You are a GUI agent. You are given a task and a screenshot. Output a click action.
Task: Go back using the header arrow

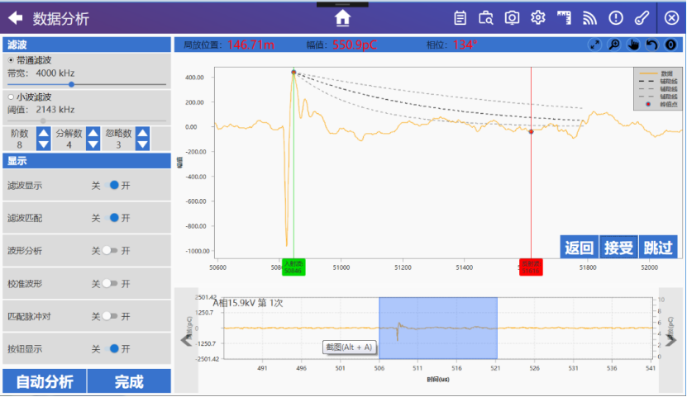[16, 18]
